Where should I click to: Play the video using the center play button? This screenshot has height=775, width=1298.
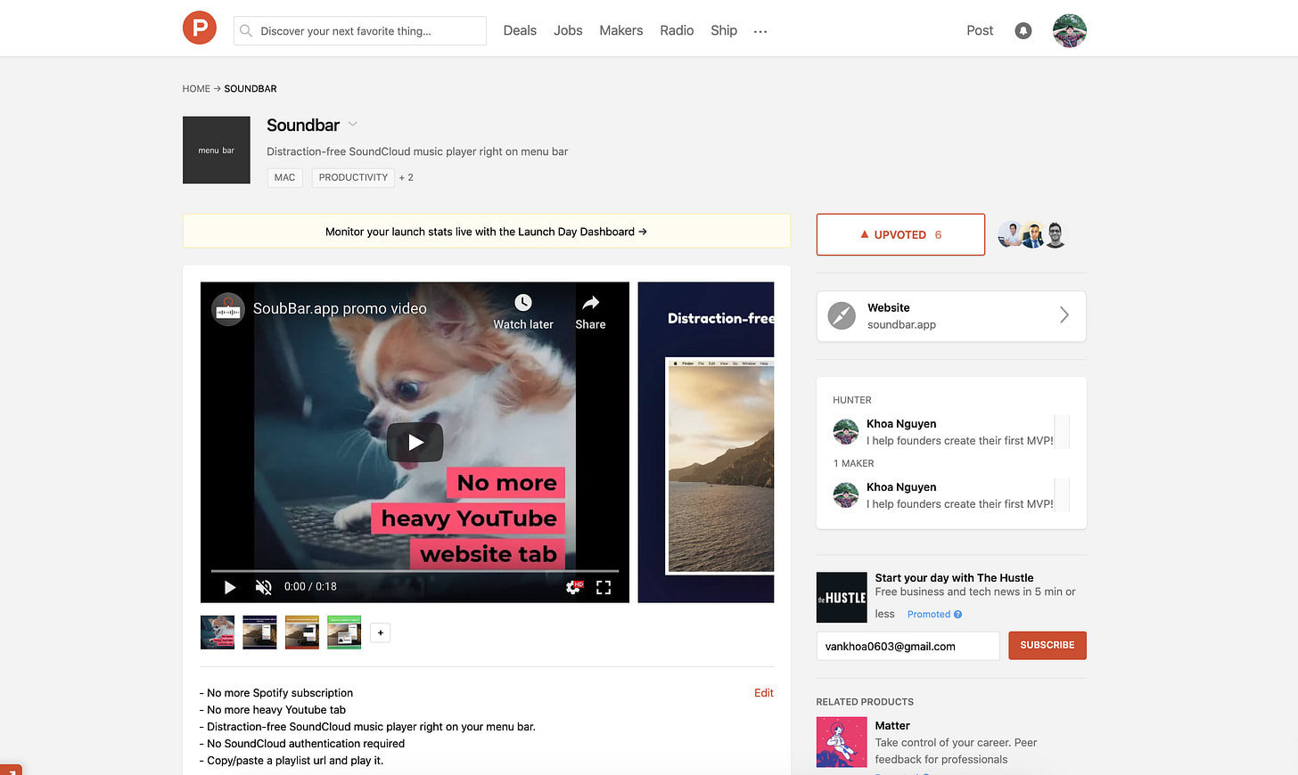(415, 442)
